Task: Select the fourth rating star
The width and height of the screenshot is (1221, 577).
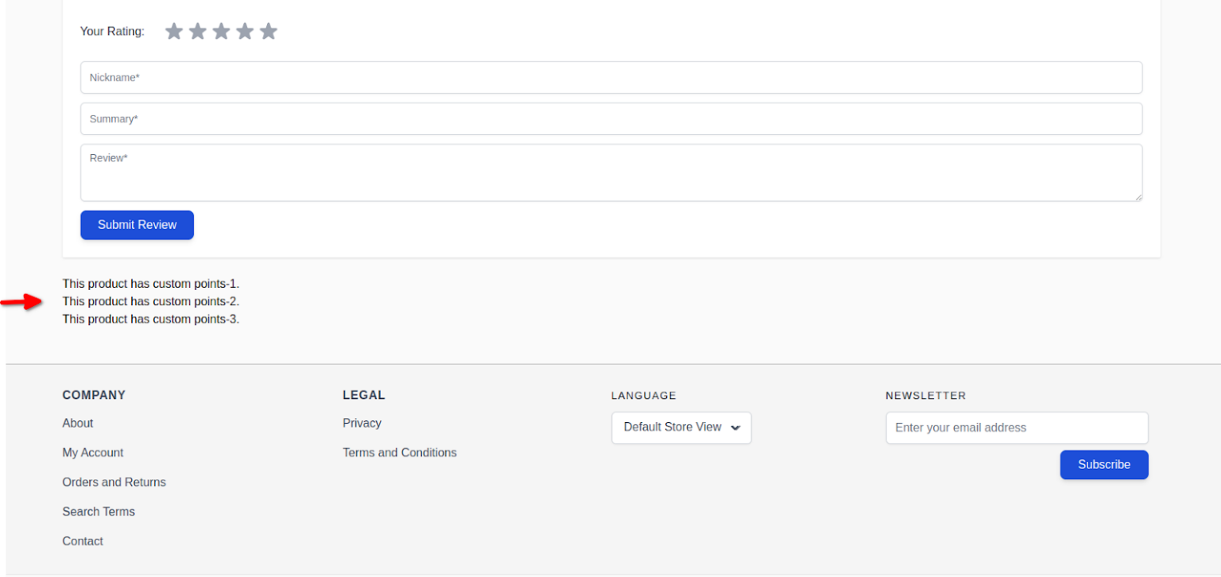Action: 245,31
